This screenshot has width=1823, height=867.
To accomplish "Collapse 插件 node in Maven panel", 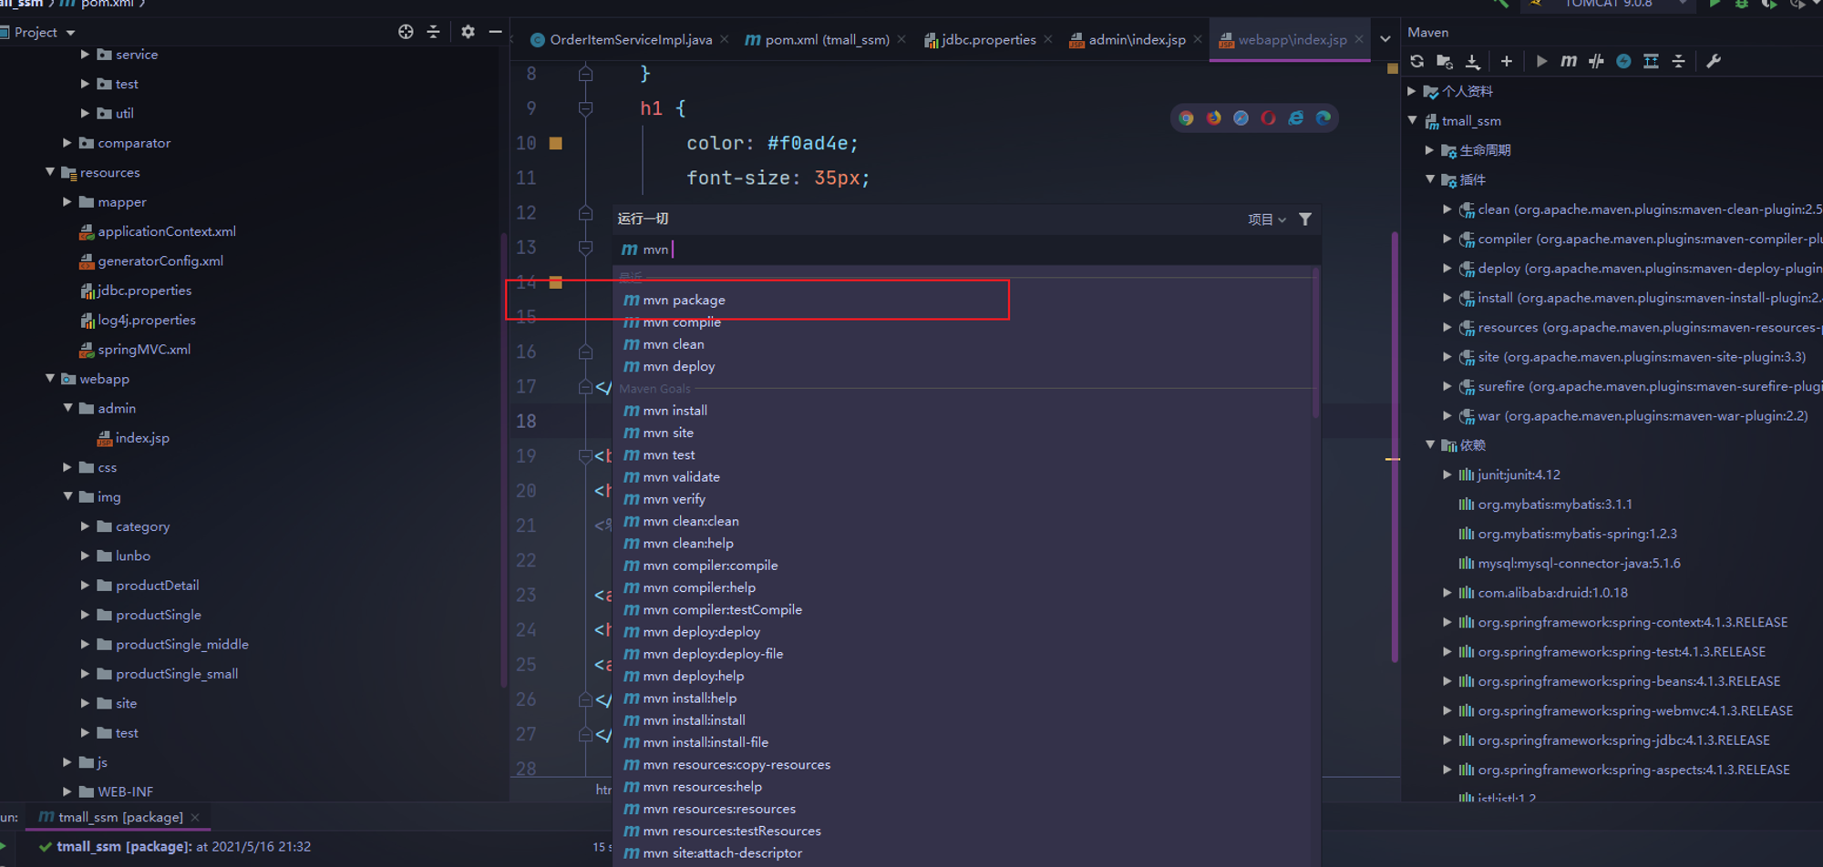I will (1429, 179).
